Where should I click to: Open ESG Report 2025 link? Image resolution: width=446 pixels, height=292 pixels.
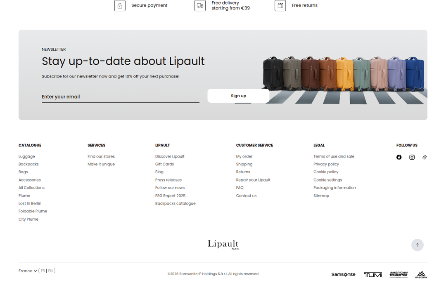(x=171, y=196)
